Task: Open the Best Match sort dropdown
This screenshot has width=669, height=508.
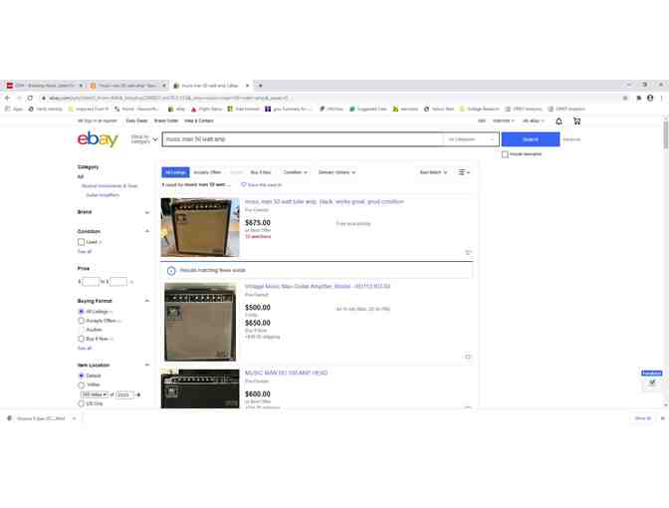Action: (433, 172)
